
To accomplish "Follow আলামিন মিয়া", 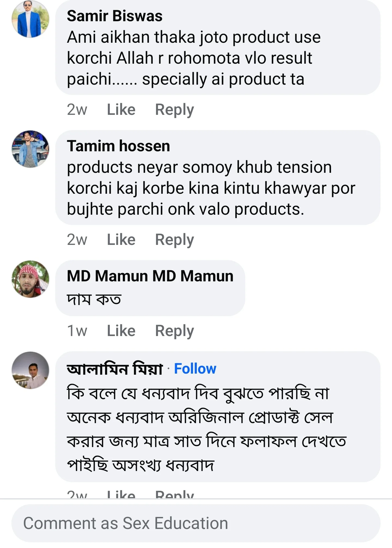I will (x=195, y=369).
